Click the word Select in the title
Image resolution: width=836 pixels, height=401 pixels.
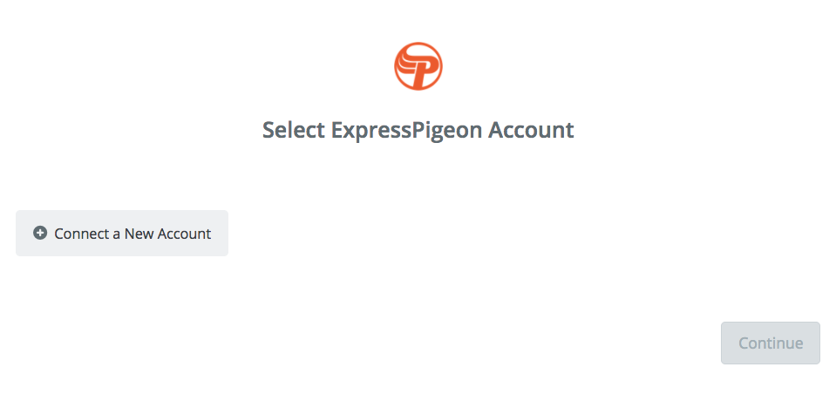tap(294, 130)
